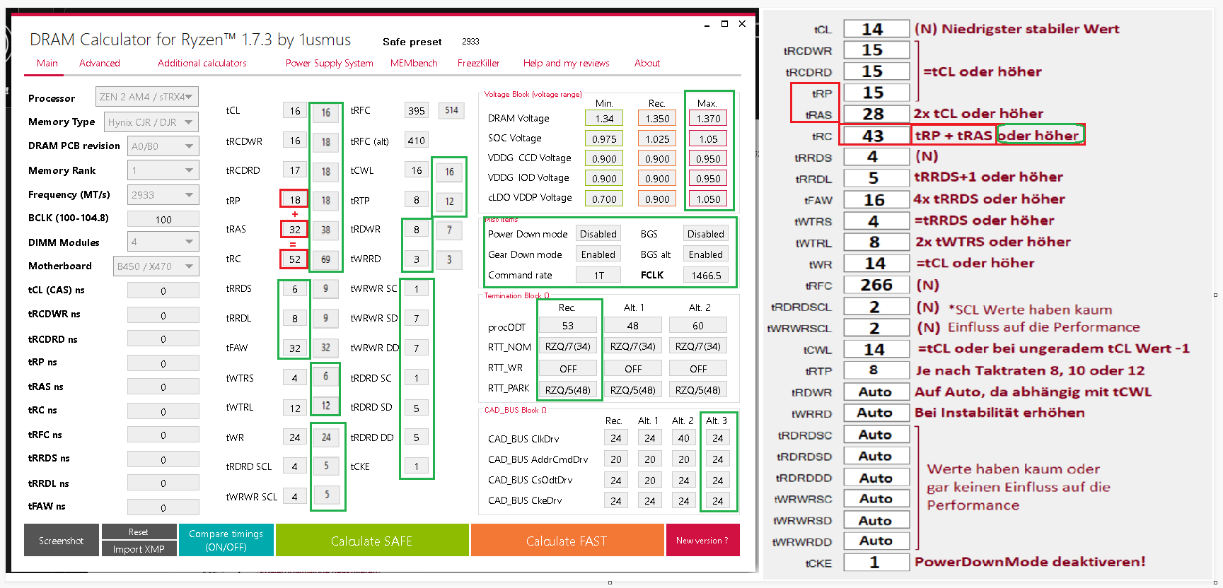1223x588 pixels.
Task: Open the Memory Type dropdown
Action: click(x=151, y=122)
